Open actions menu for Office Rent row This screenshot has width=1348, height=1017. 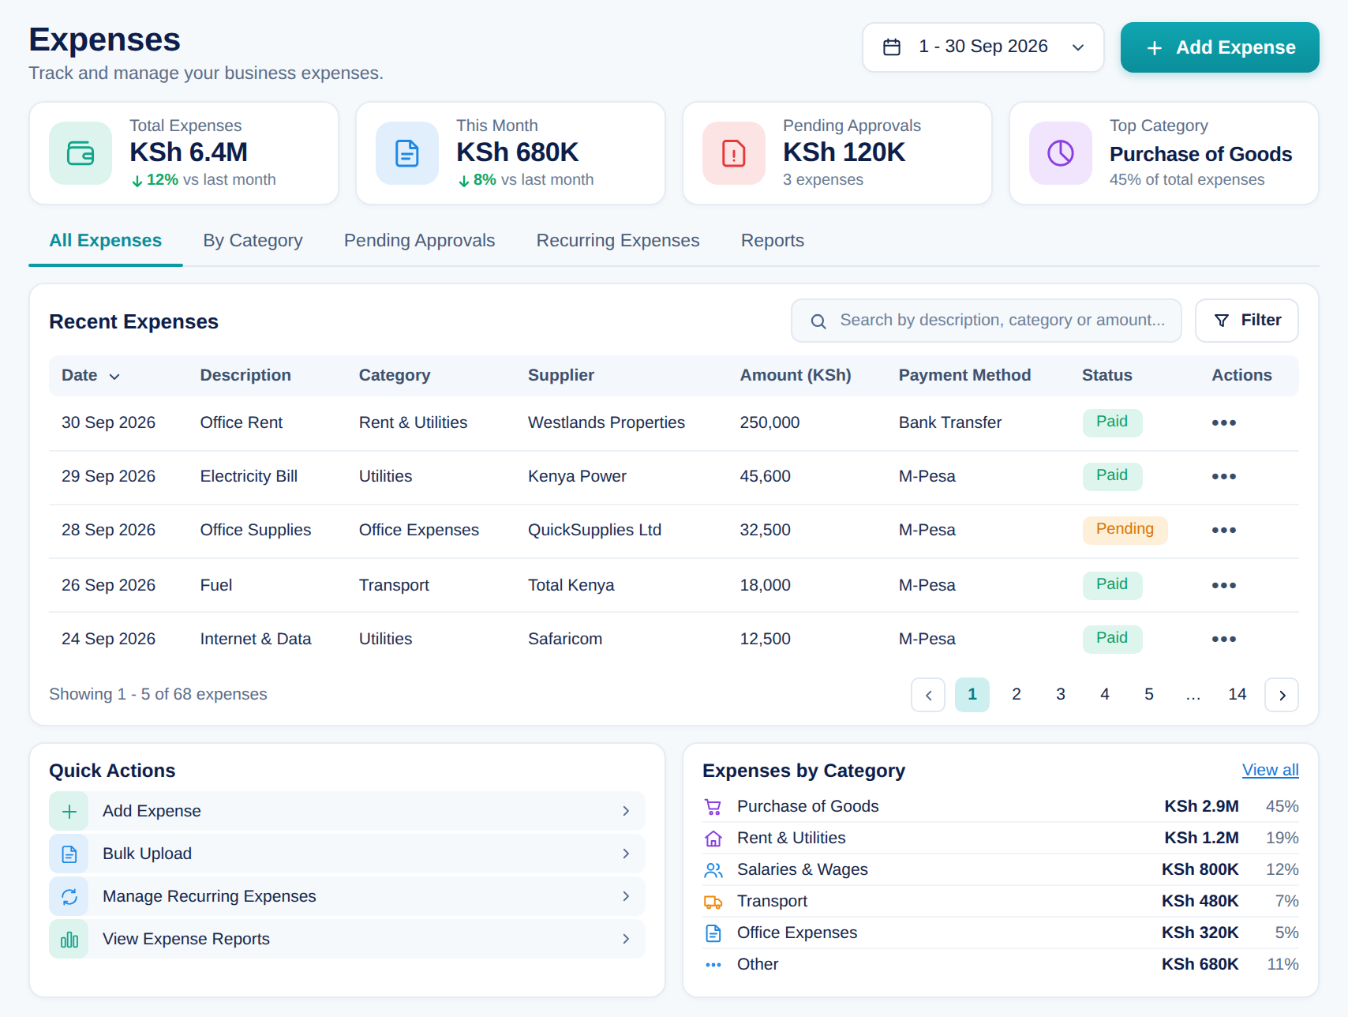pos(1224,422)
